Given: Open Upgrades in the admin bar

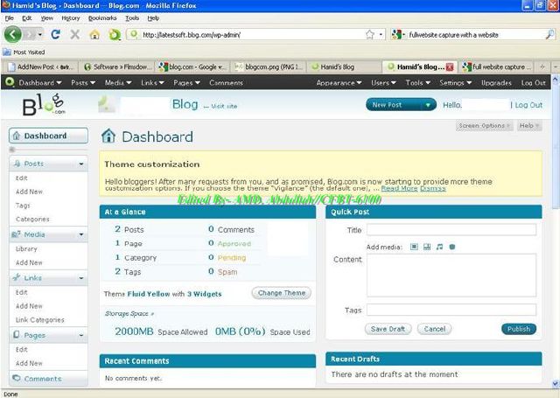Looking at the screenshot, I should (x=496, y=83).
